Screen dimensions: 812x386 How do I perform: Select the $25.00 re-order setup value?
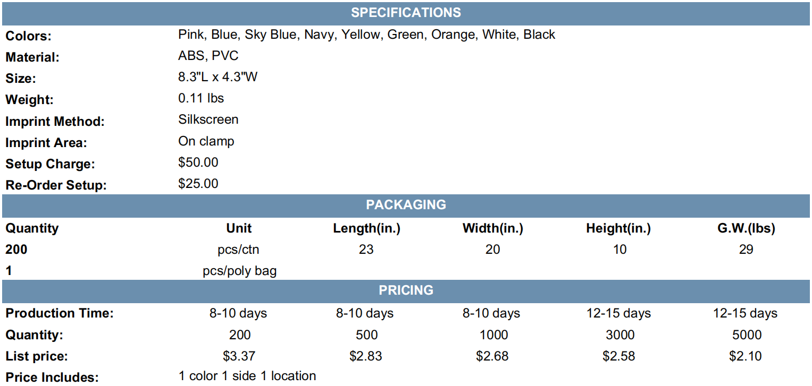(198, 184)
